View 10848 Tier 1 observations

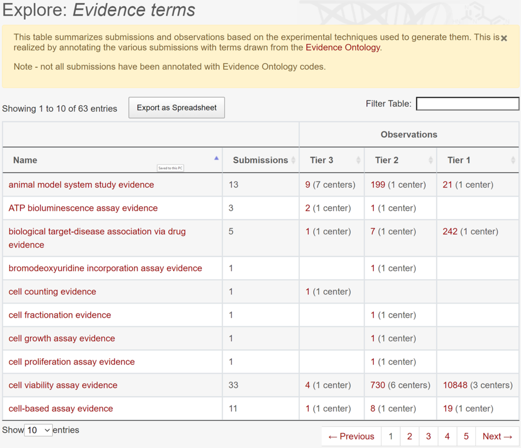click(455, 385)
